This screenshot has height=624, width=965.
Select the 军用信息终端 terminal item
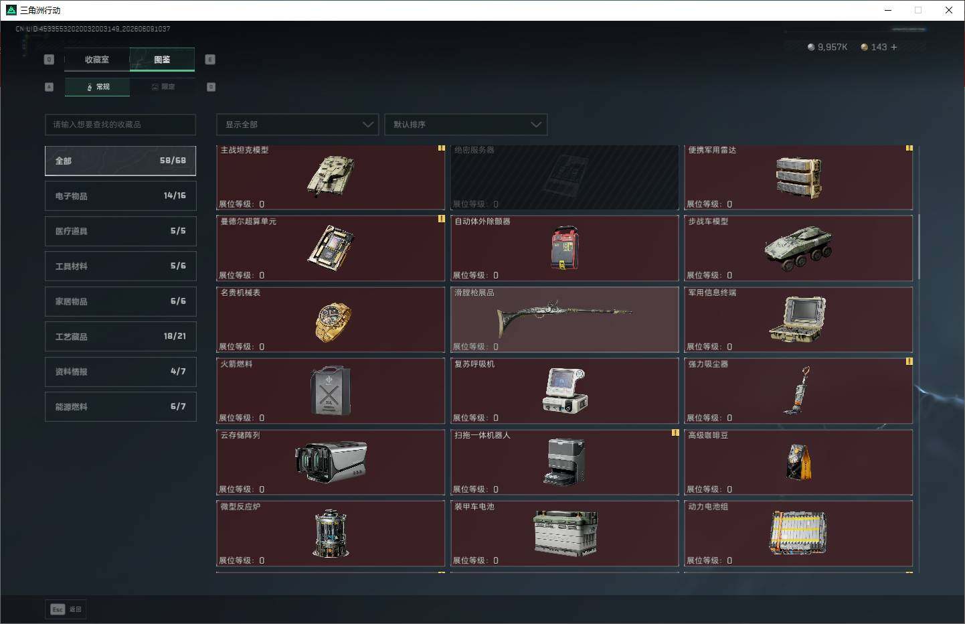pos(798,320)
